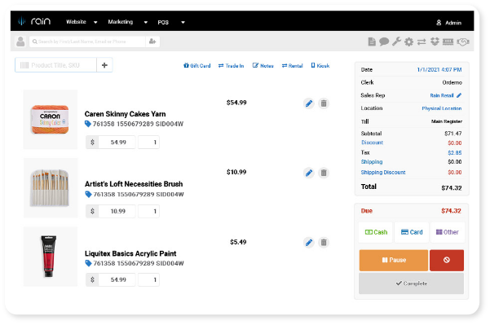Pause the current transaction
Image resolution: width=490 pixels, height=325 pixels.
(394, 260)
